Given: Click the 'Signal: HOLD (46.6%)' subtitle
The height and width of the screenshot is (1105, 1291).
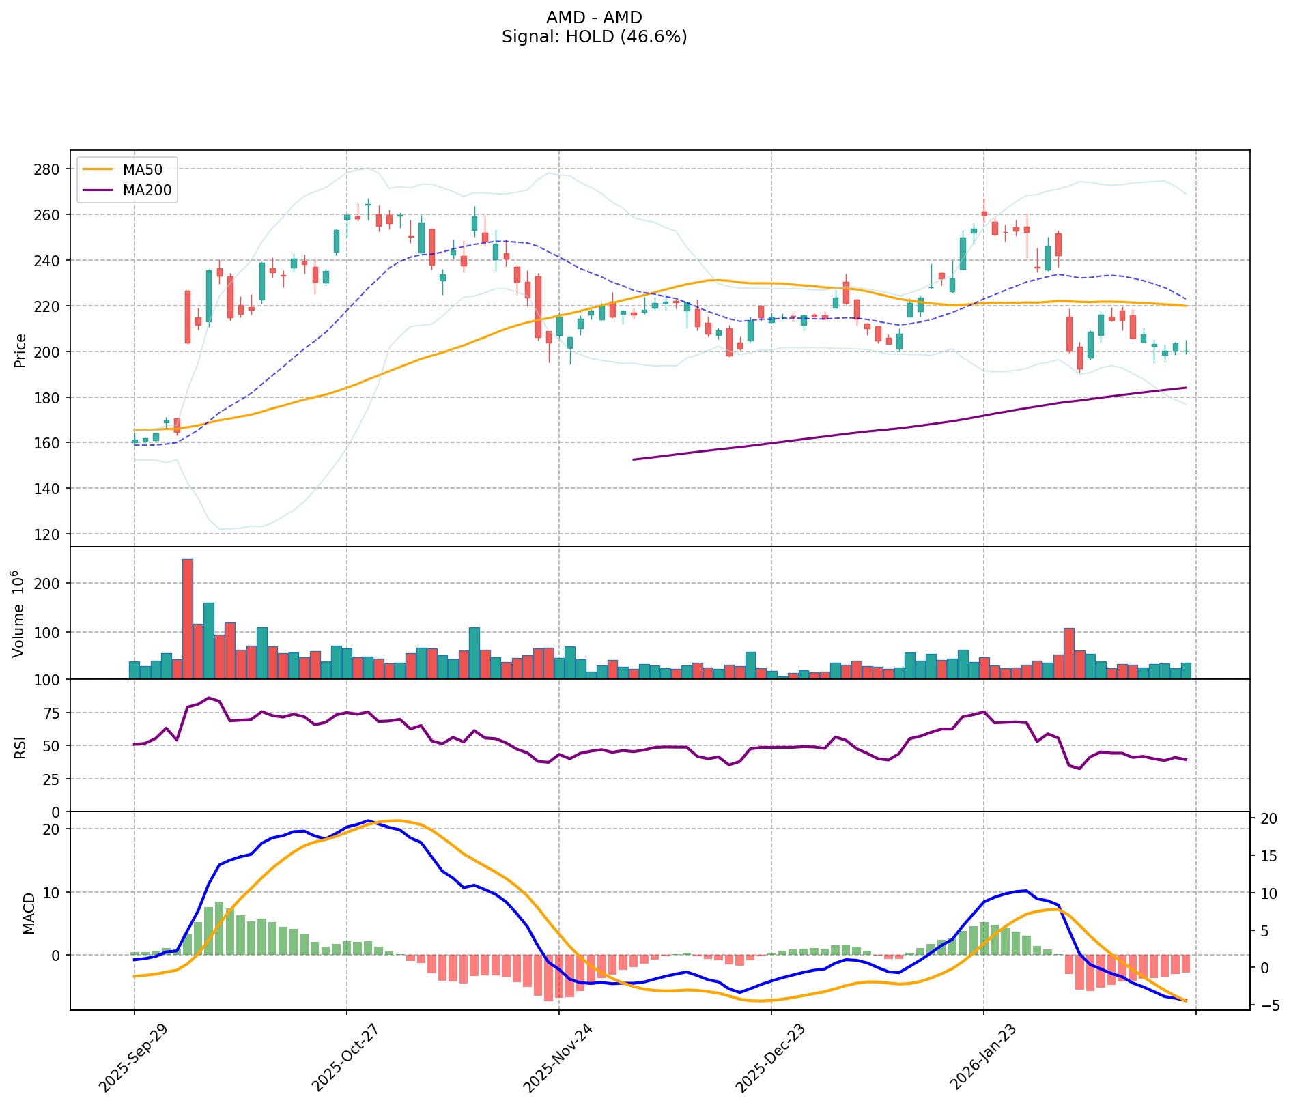Looking at the screenshot, I should [x=594, y=37].
